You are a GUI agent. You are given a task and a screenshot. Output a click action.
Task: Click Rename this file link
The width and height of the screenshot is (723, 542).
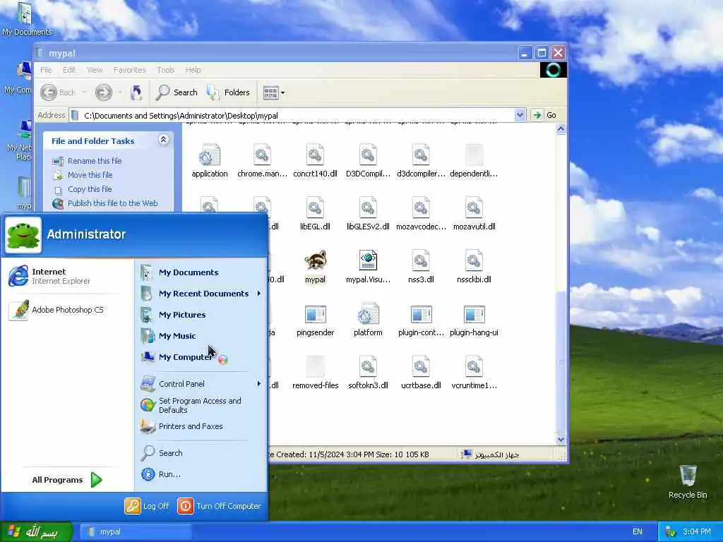[x=95, y=161]
